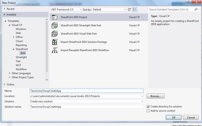The width and height of the screenshot is (202, 126).
Task: Click the SharePoint 2010 Project template icon
Action: click(54, 17)
